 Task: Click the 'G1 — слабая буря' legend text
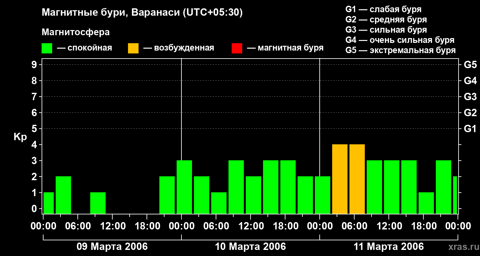point(383,9)
